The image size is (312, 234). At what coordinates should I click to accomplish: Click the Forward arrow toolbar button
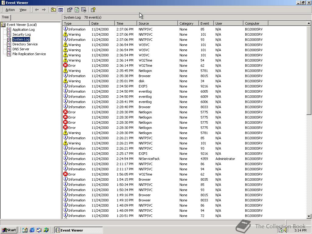tap(44, 10)
